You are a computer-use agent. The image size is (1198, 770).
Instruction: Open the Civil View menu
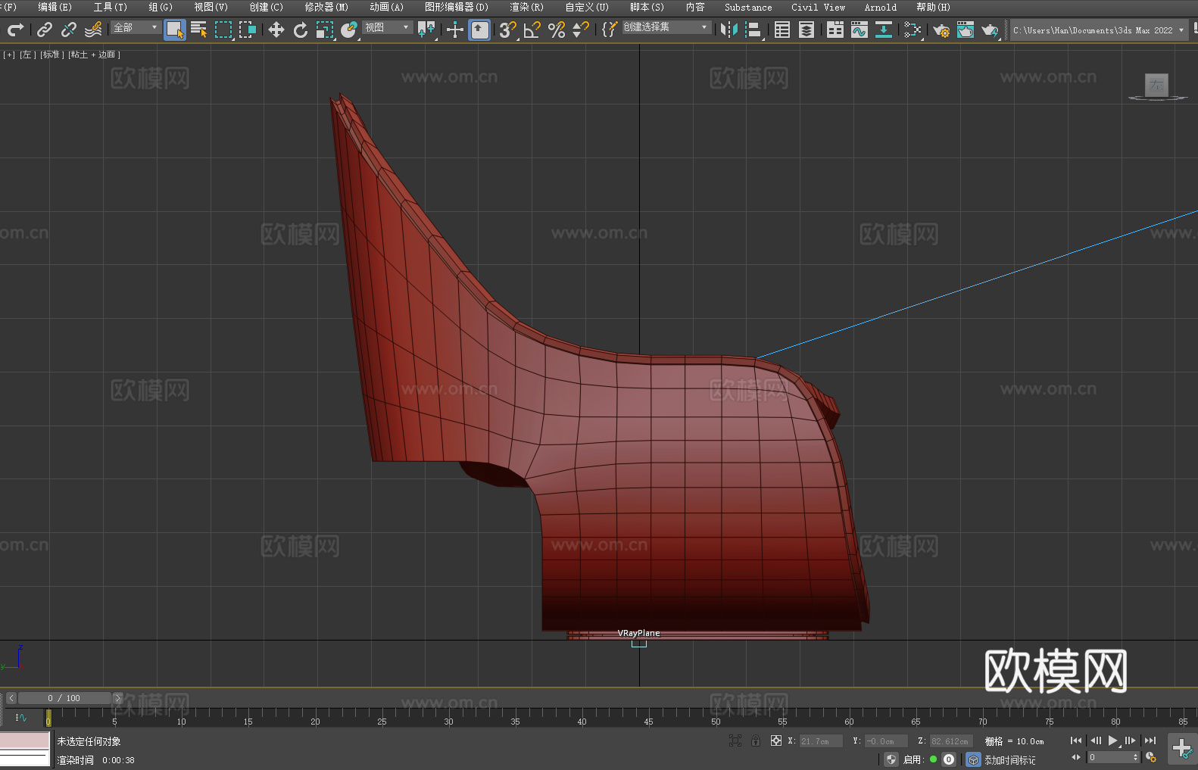(x=818, y=7)
